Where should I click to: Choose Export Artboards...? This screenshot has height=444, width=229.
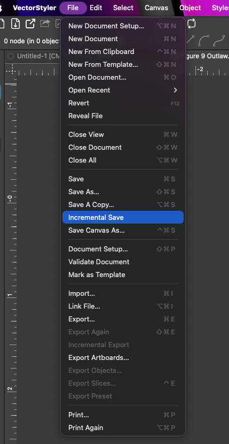(123, 358)
